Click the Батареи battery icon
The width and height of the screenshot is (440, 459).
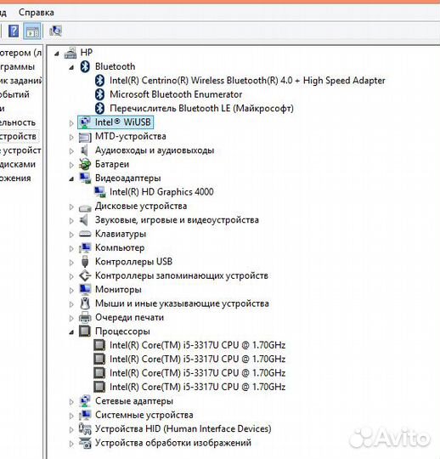[85, 164]
